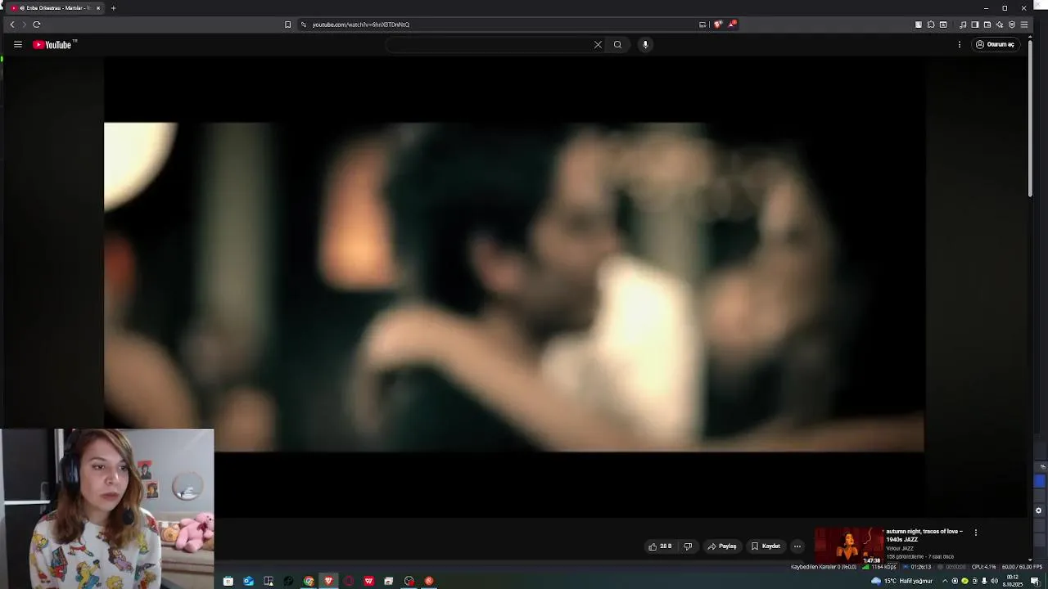Open more actions ellipsis beside Kaydet

tap(797, 546)
